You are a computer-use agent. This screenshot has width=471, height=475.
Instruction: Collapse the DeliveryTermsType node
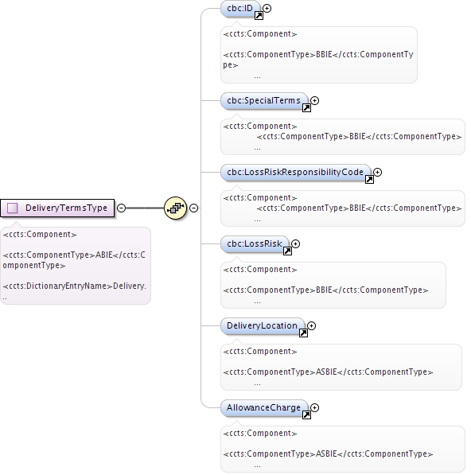click(x=121, y=208)
